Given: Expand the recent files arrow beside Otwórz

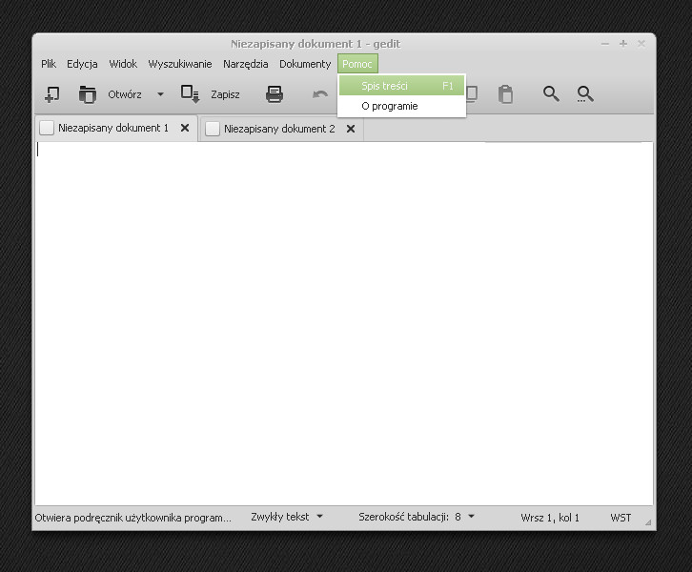Looking at the screenshot, I should (161, 94).
